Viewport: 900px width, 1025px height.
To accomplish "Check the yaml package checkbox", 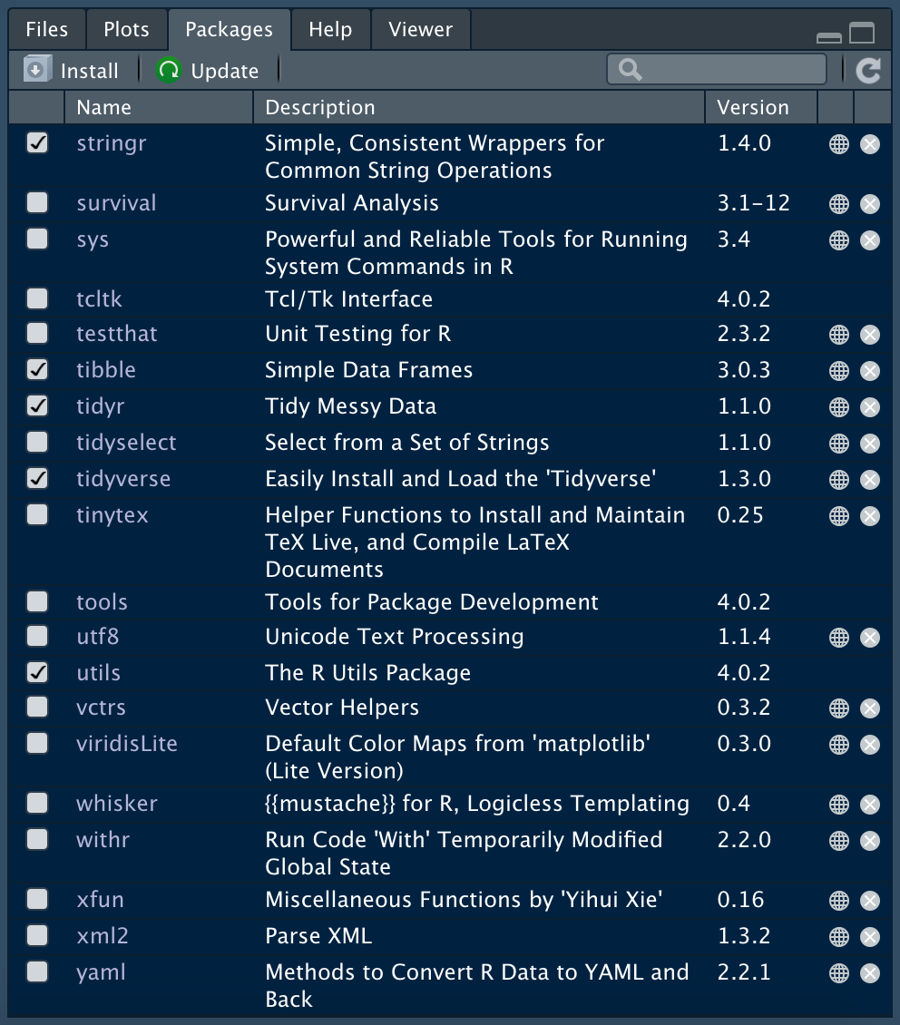I will [37, 971].
